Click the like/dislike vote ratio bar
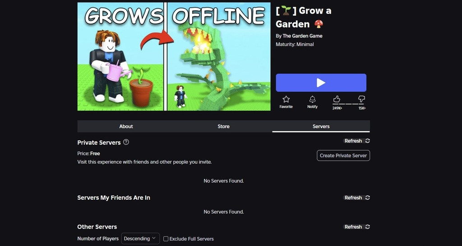Viewport: 462px width, 246px height. click(349, 103)
